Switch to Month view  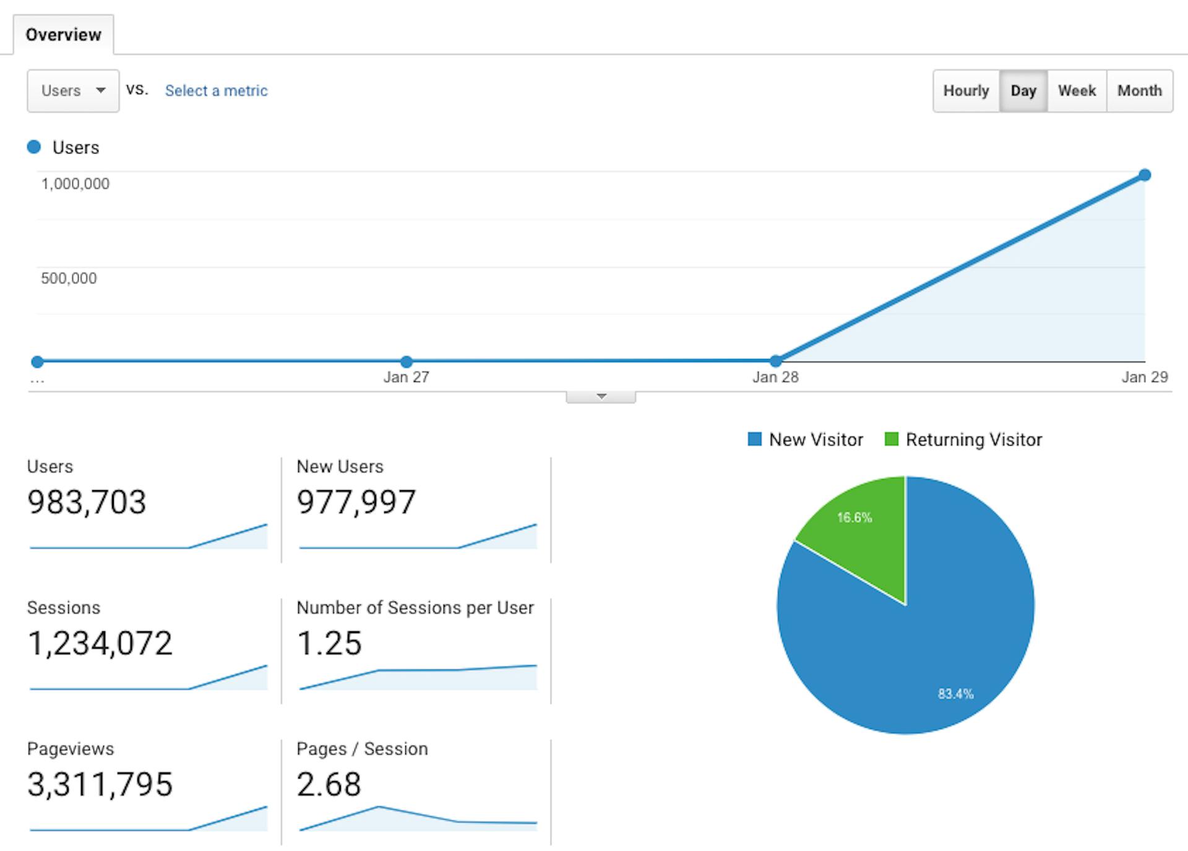click(1140, 90)
